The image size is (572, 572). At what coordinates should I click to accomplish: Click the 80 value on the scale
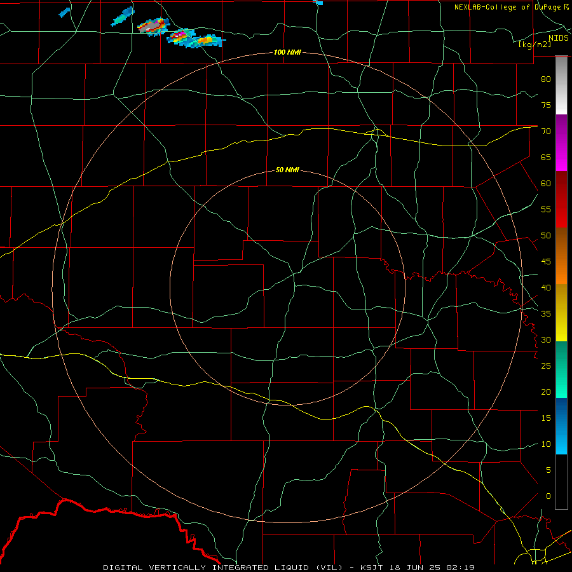click(x=546, y=79)
